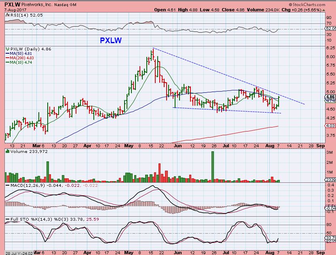Click the High 4.88 value
336x255 pixels.
(x=188, y=10)
